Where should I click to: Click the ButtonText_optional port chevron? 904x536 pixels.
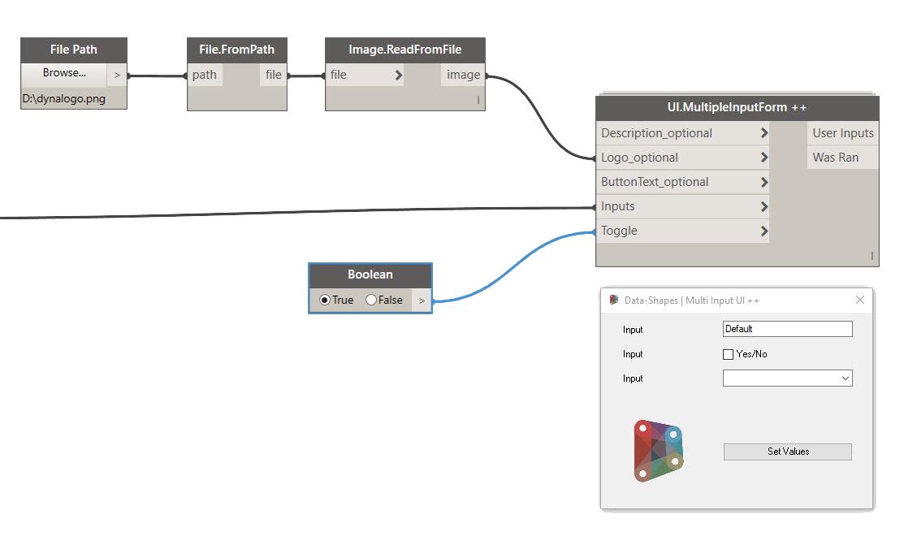pyautogui.click(x=764, y=182)
